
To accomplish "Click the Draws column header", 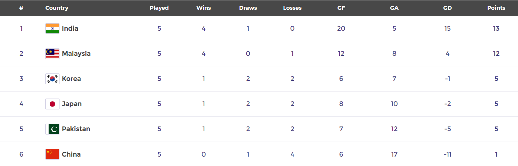I will pos(248,8).
